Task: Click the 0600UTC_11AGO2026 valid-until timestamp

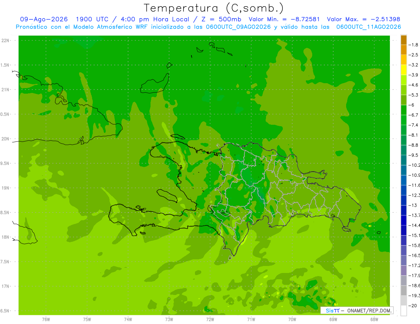Action: pyautogui.click(x=369, y=27)
